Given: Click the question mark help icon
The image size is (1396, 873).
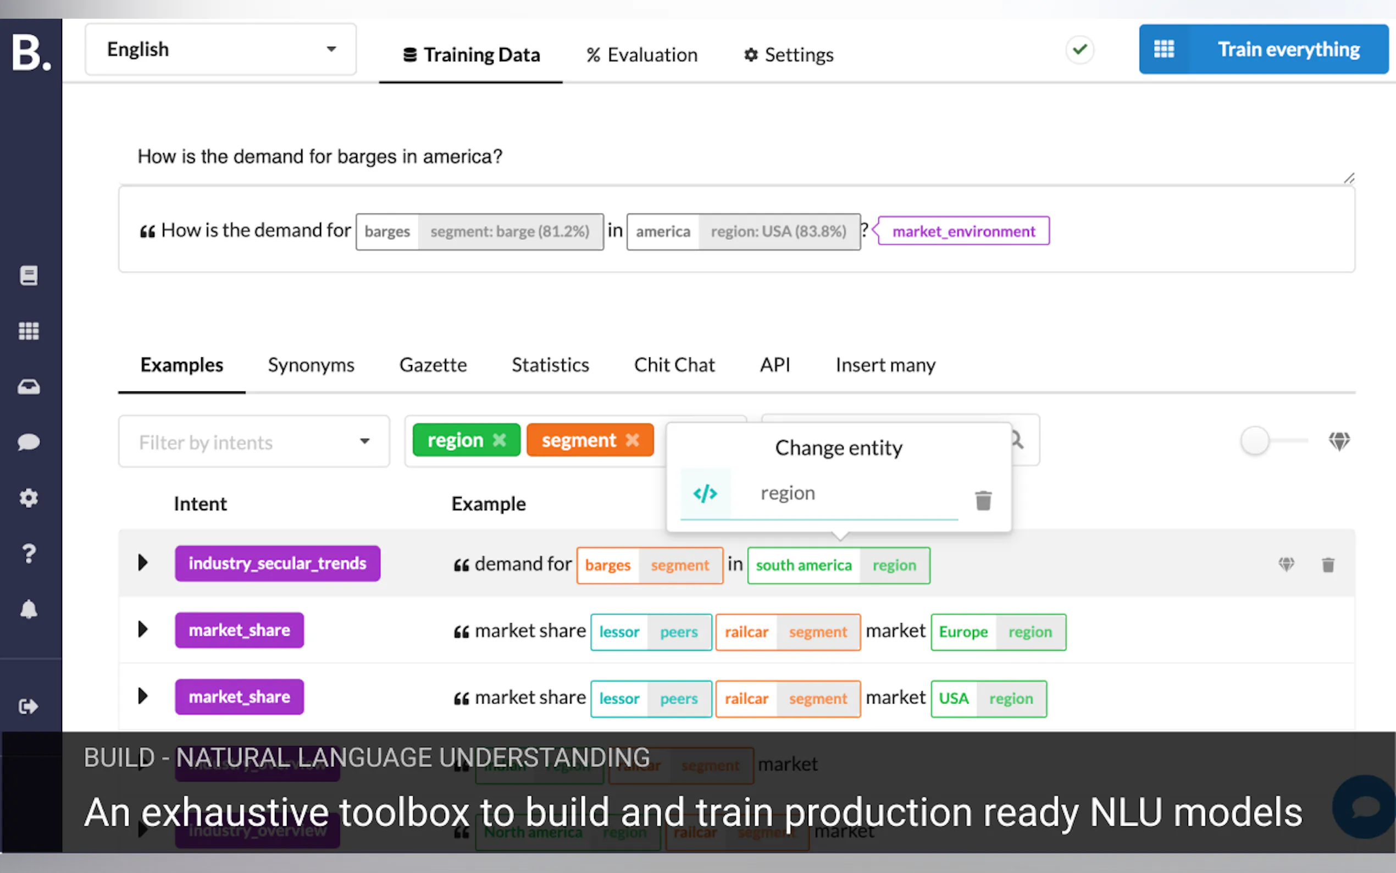Looking at the screenshot, I should coord(29,554).
